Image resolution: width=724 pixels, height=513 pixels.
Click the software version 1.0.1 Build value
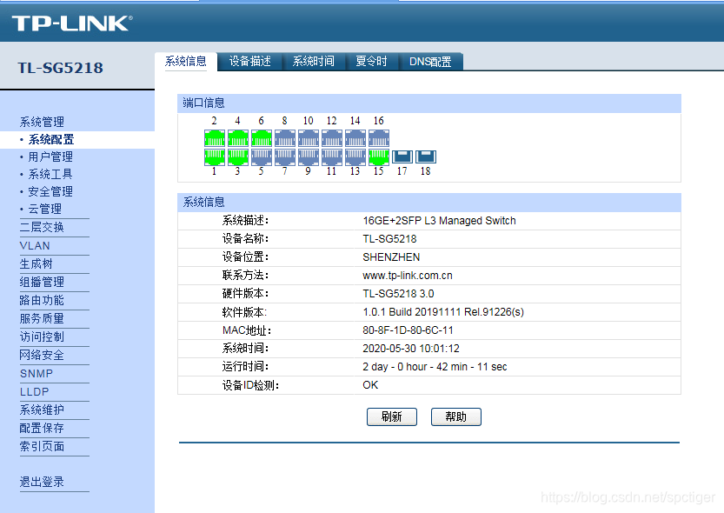(443, 312)
